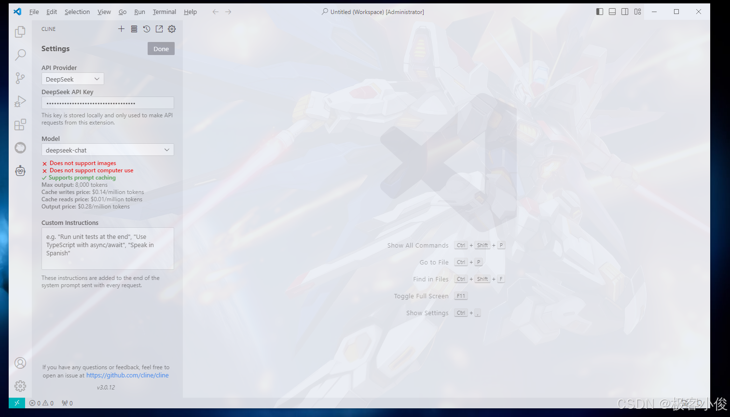
Task: Open the Model dropdown showing deepseek-chat
Action: tap(107, 150)
